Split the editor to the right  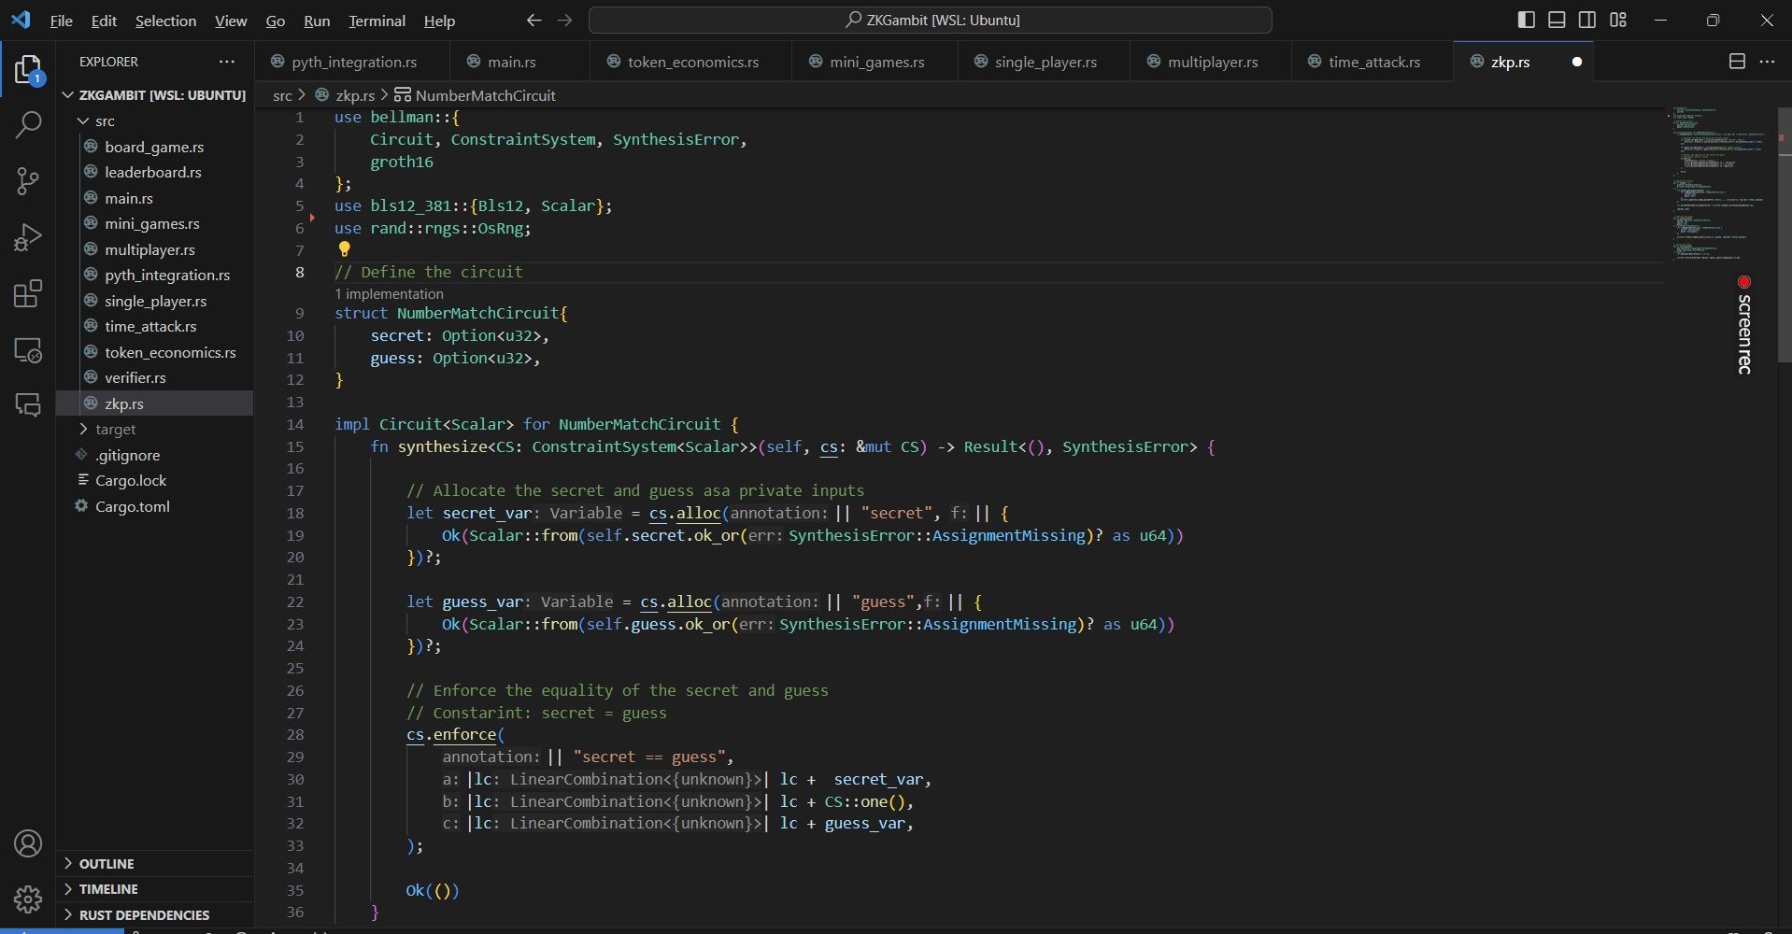point(1737,62)
